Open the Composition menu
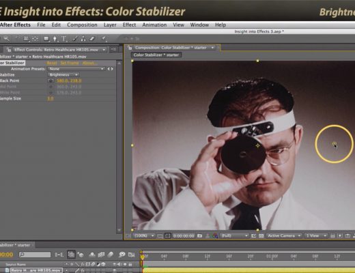 [x=82, y=25]
